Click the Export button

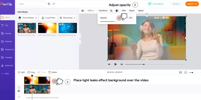(x=192, y=4)
